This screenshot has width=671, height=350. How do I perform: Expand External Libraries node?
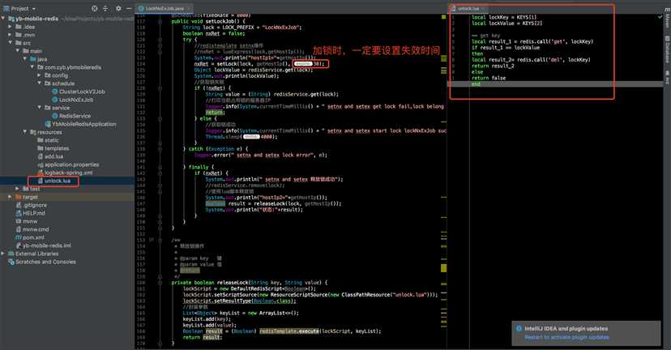3,254
